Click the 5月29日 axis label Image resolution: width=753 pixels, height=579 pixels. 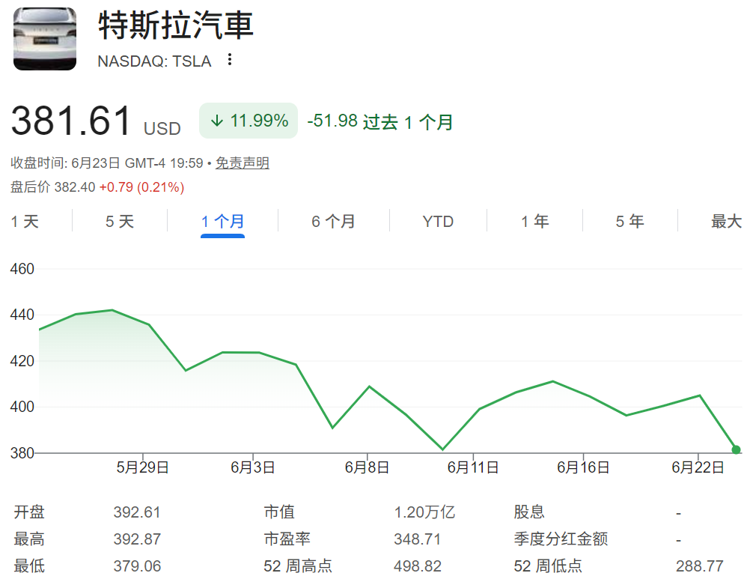pyautogui.click(x=143, y=467)
